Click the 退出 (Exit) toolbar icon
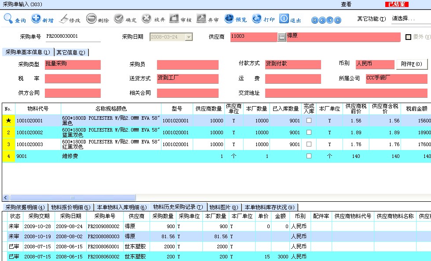 284,19
